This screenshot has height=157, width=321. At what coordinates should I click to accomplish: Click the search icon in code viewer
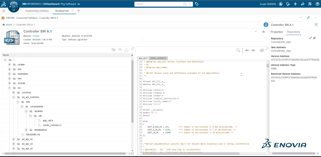[x=238, y=50]
